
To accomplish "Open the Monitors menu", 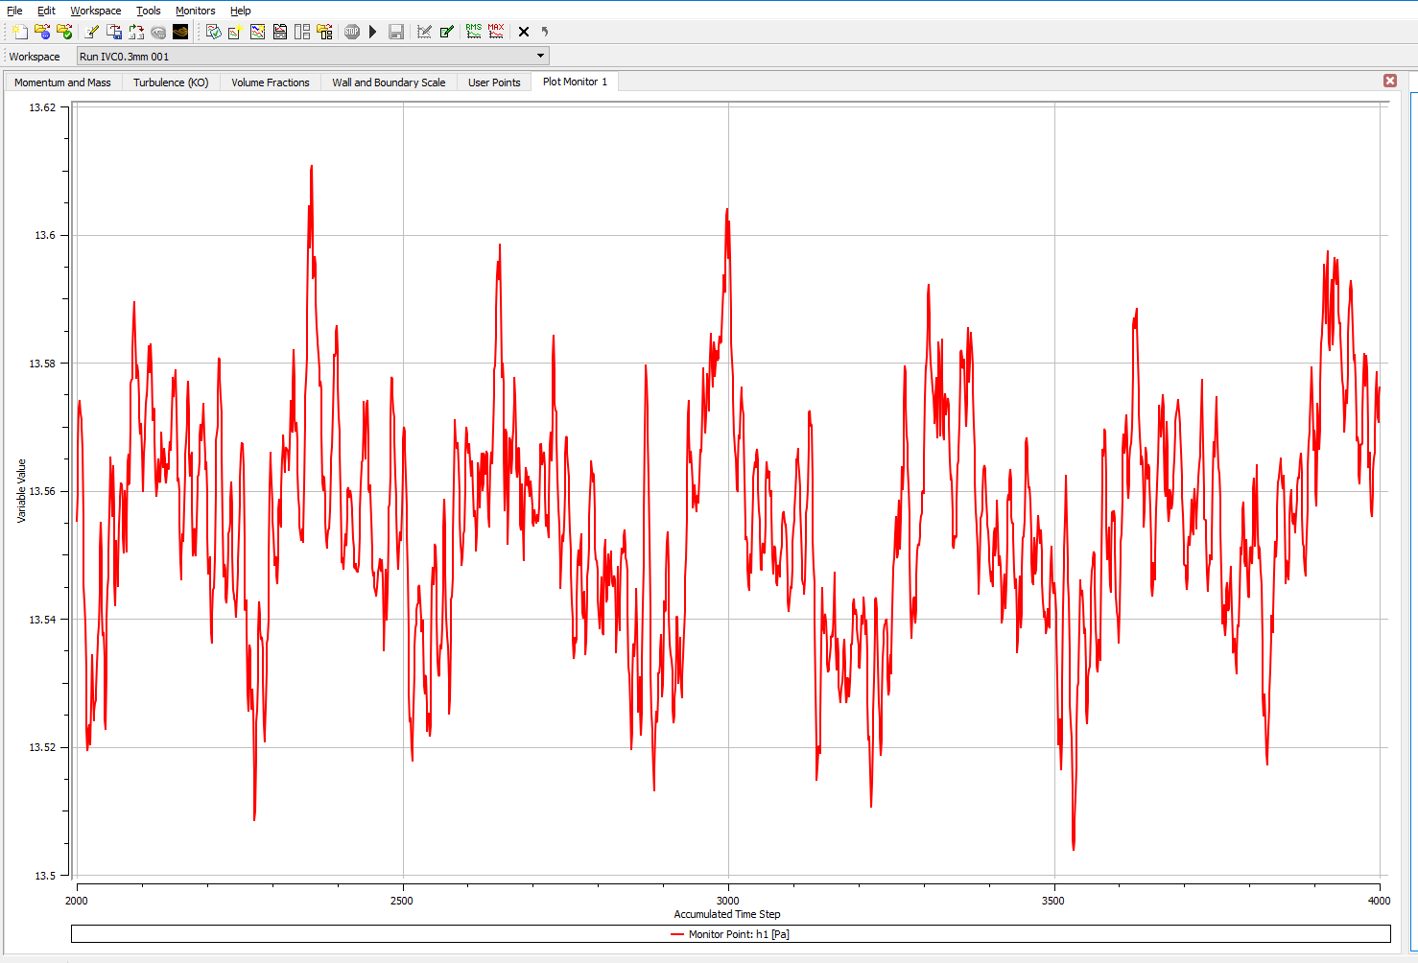I will (195, 11).
